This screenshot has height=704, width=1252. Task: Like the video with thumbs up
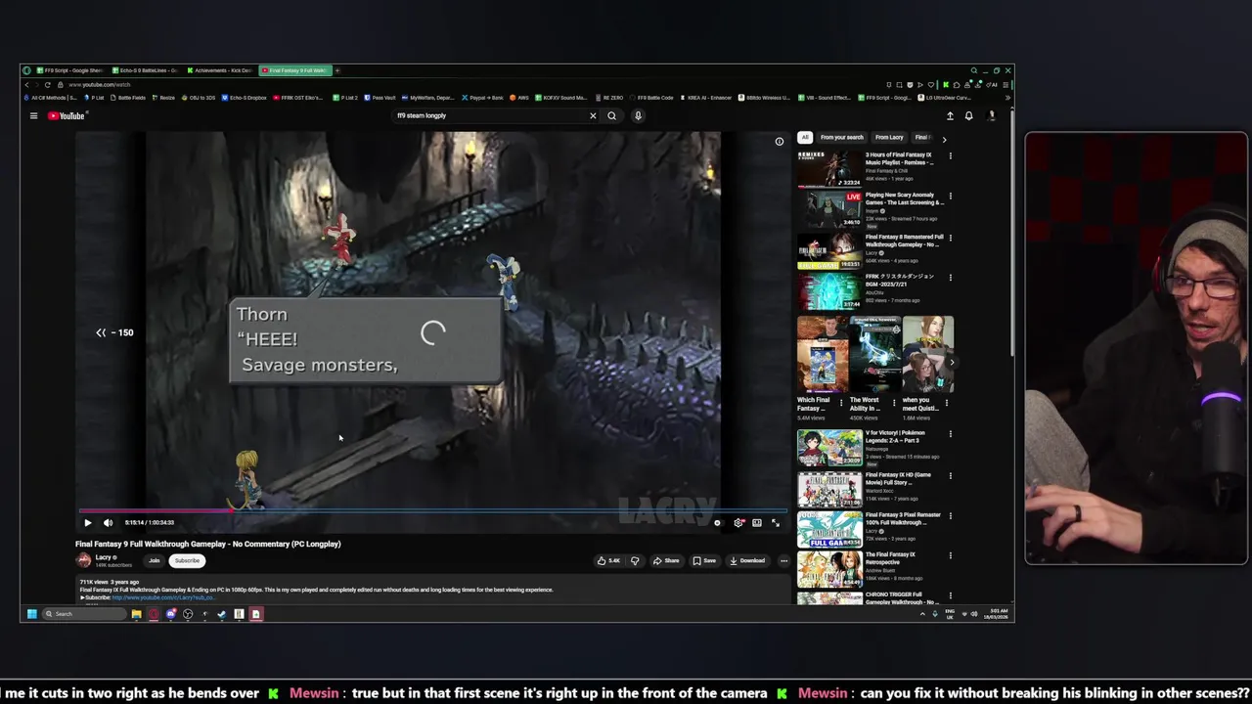point(607,560)
